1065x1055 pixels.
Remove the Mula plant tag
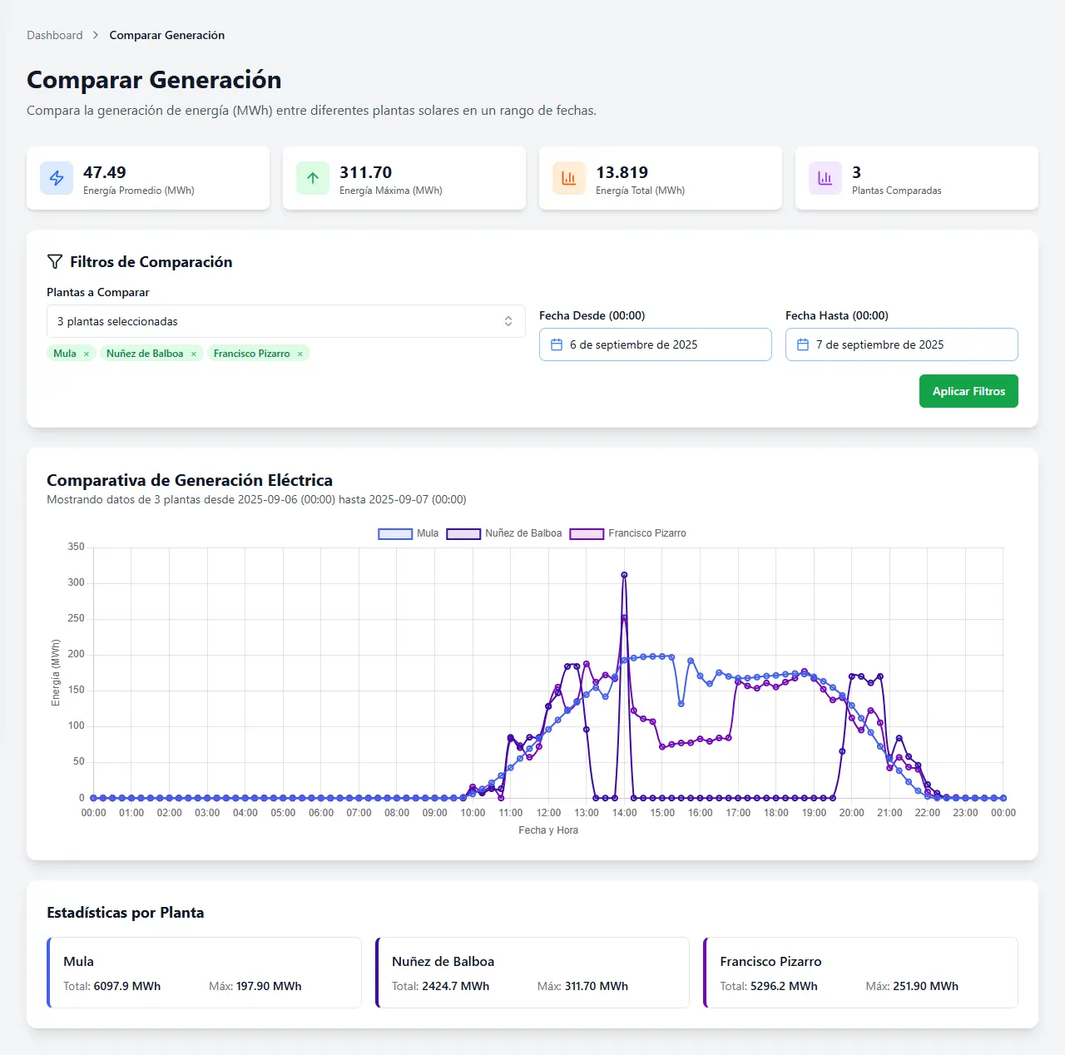(87, 354)
